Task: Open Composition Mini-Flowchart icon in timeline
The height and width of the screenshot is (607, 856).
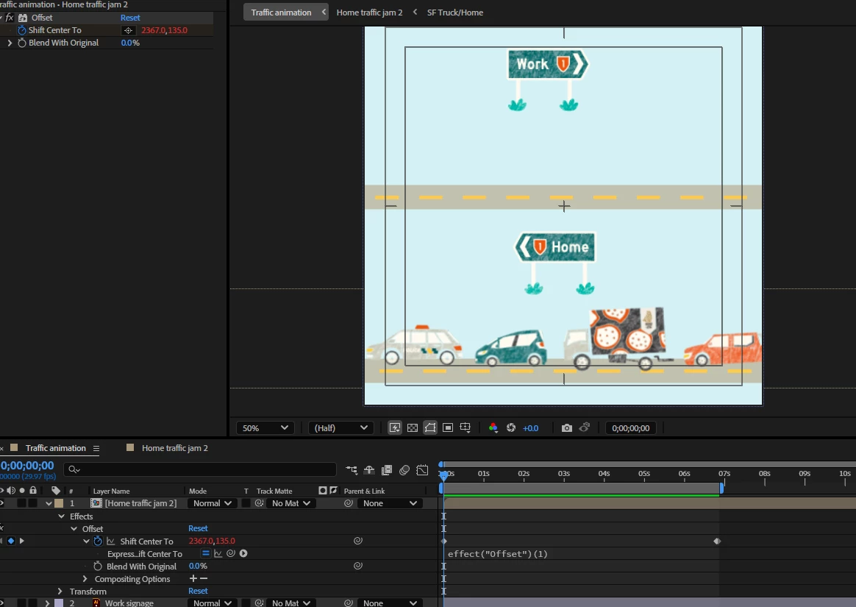Action: coord(352,470)
